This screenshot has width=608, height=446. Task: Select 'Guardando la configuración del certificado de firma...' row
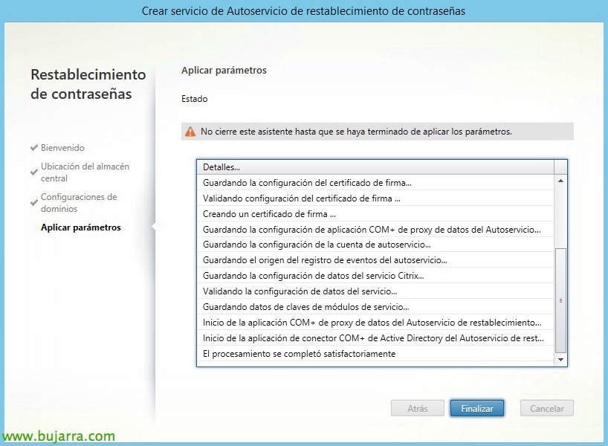coord(375,183)
